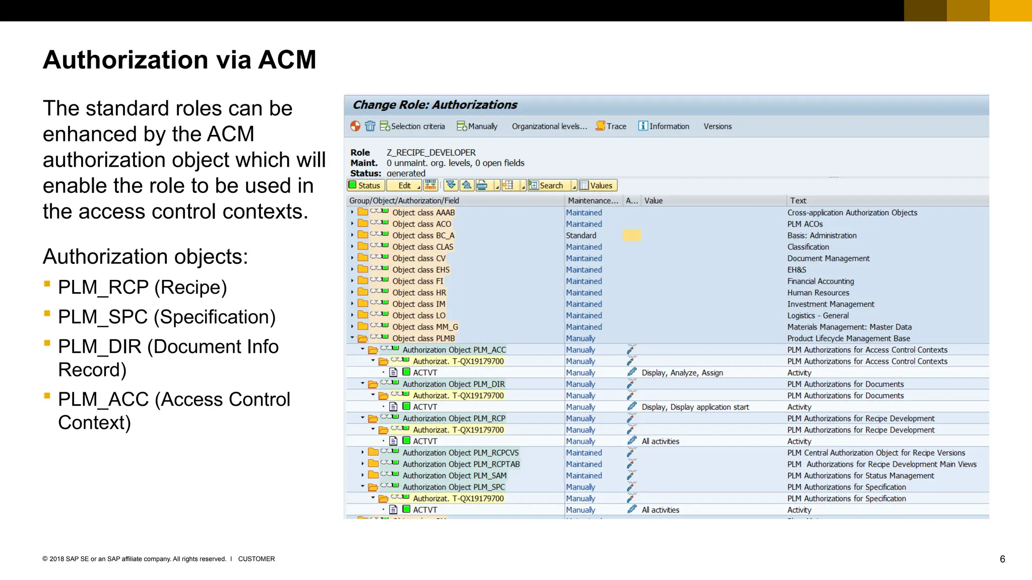The image size is (1032, 580).
Task: Click the Z_RECIPE_DEVELOPER role name
Action: pyautogui.click(x=431, y=152)
